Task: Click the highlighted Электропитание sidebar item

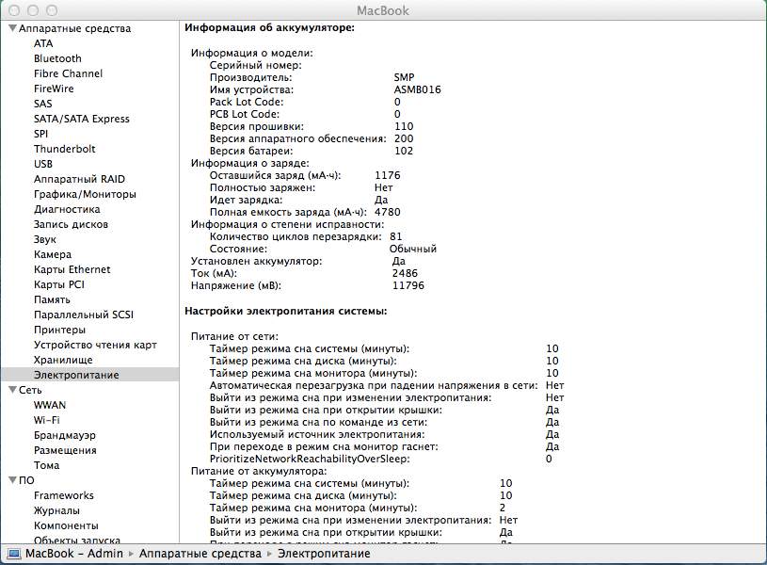Action: 76,375
